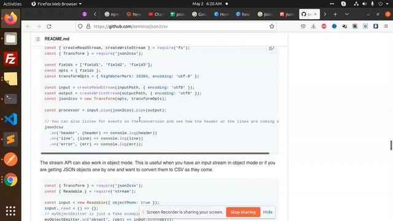
Task: Open Terminal from the dock
Action: [10, 99]
